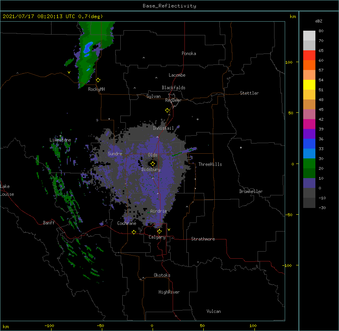Select the Calgary label
The image size is (339, 331).
click(x=157, y=237)
